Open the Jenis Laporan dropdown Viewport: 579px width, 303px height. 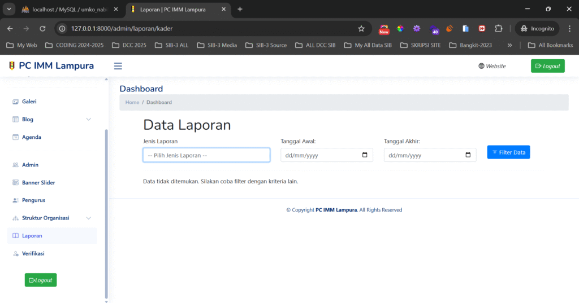(206, 155)
